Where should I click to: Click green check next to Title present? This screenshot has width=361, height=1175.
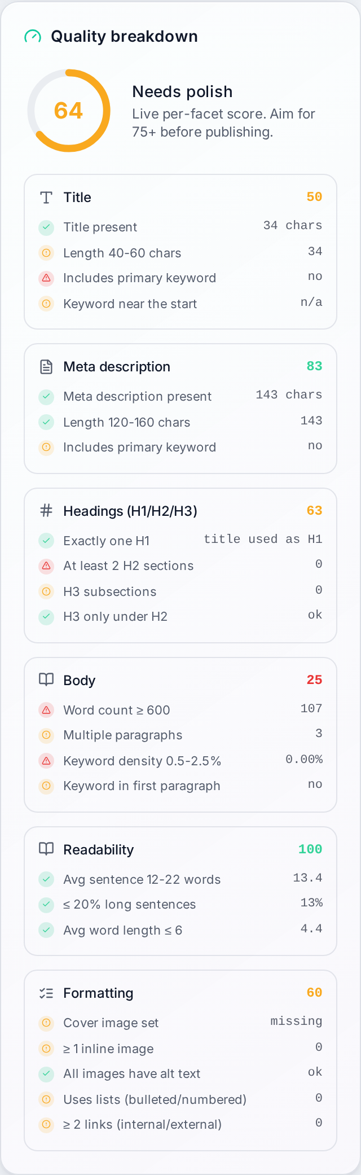[x=46, y=227]
